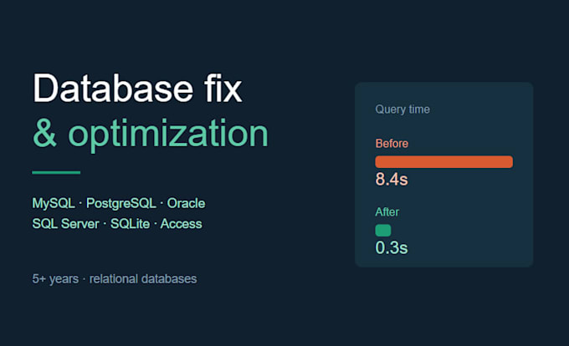Select the PostgreSQL text label
Image resolution: width=569 pixels, height=346 pixels.
tap(121, 203)
